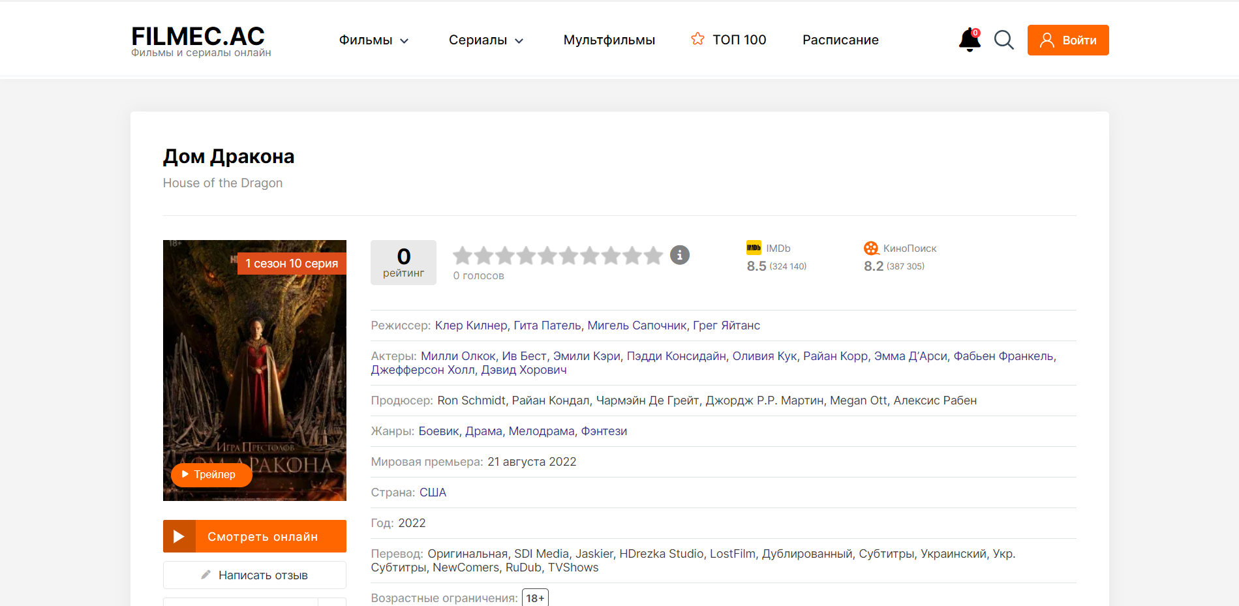
Task: Click the 21 августа 2022 premiere date
Action: click(532, 462)
